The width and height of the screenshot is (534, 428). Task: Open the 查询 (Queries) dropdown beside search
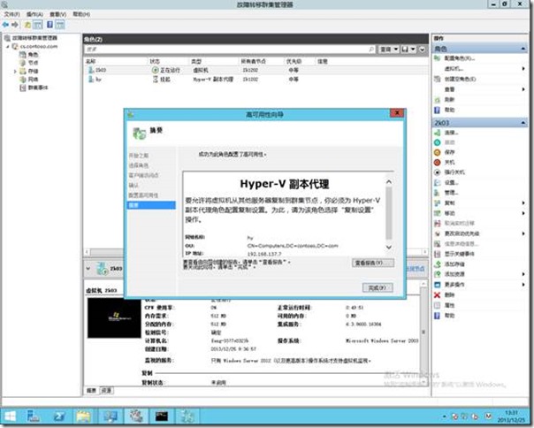389,50
